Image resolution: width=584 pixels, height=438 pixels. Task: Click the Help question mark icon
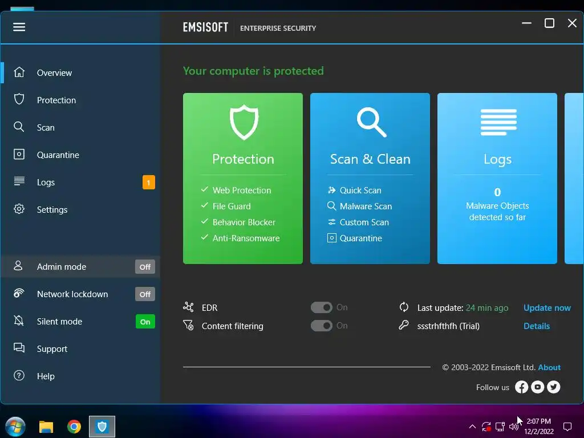pos(19,375)
